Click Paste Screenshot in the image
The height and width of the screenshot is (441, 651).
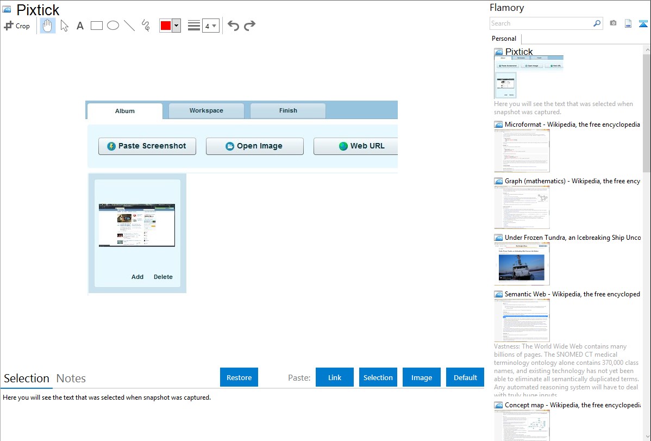pos(147,146)
